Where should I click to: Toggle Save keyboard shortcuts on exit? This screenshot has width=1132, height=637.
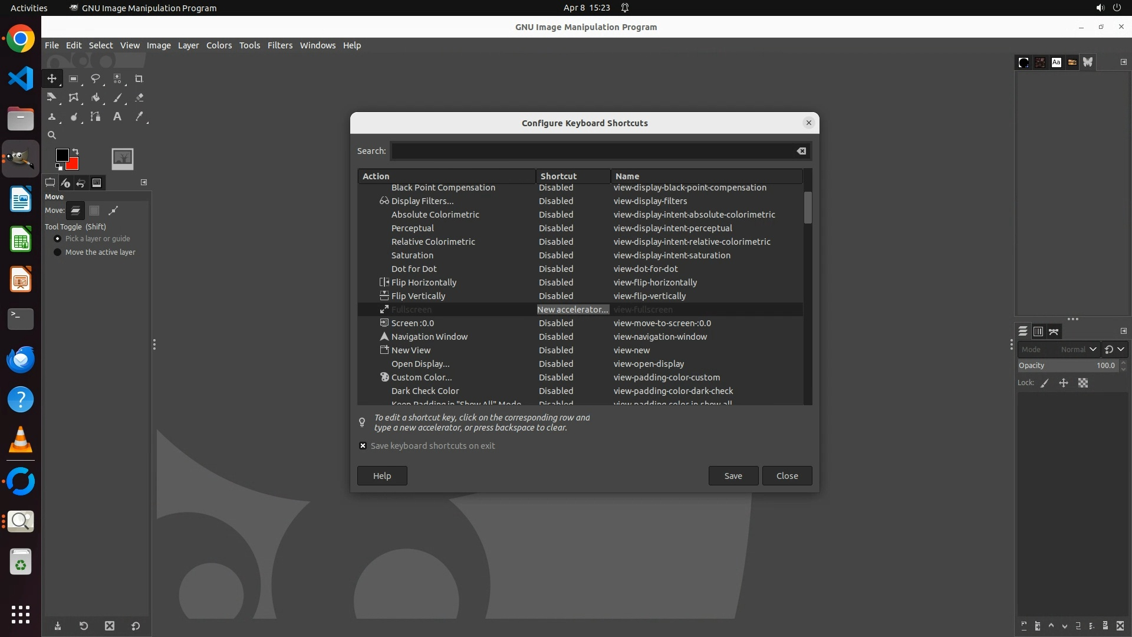(363, 446)
